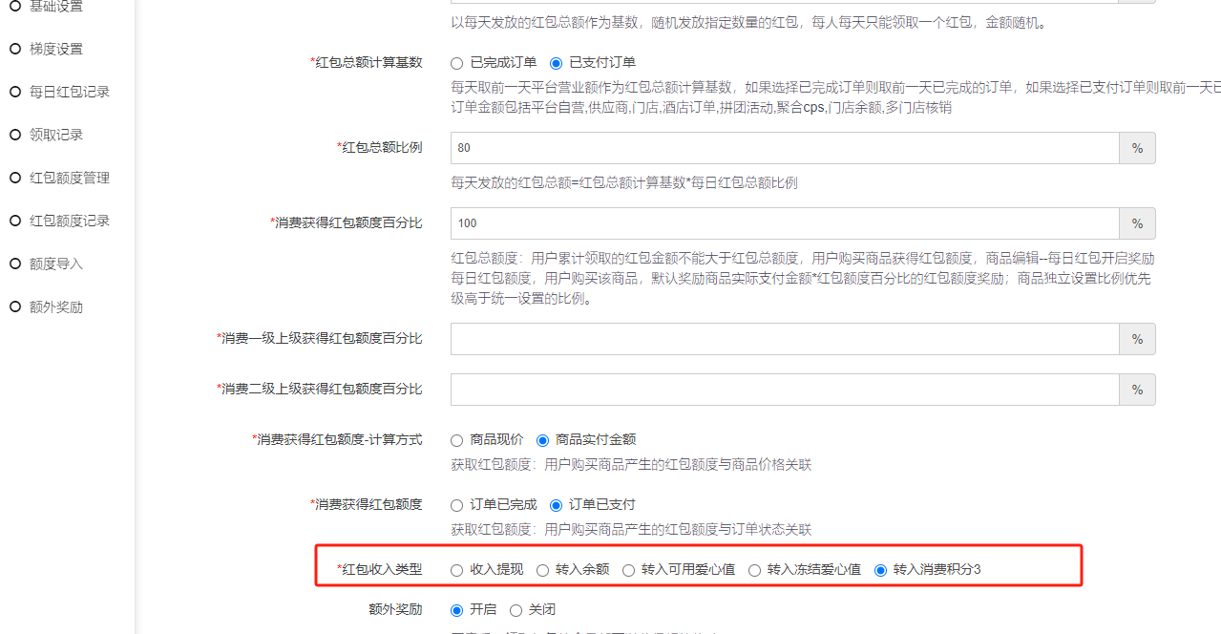1221x634 pixels.
Task: Click the 红包总额比例 input field
Action: coord(784,148)
